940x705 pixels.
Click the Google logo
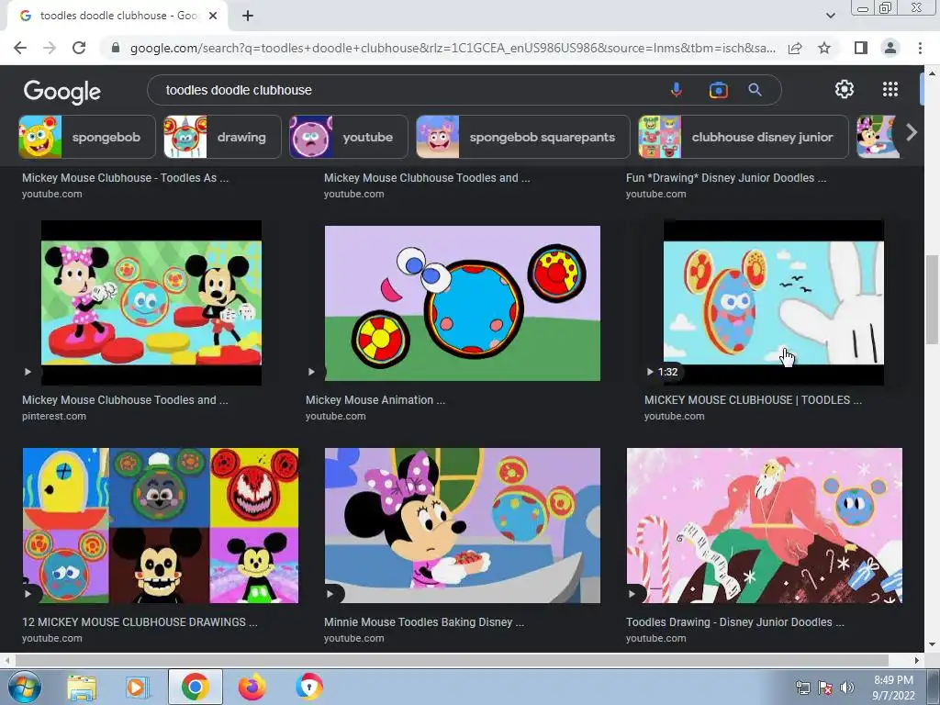[x=62, y=91]
